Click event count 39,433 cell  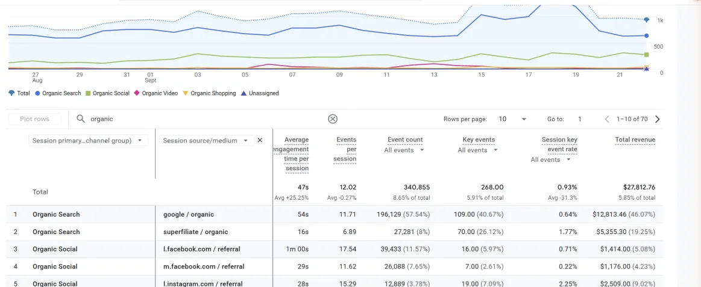tap(404, 249)
